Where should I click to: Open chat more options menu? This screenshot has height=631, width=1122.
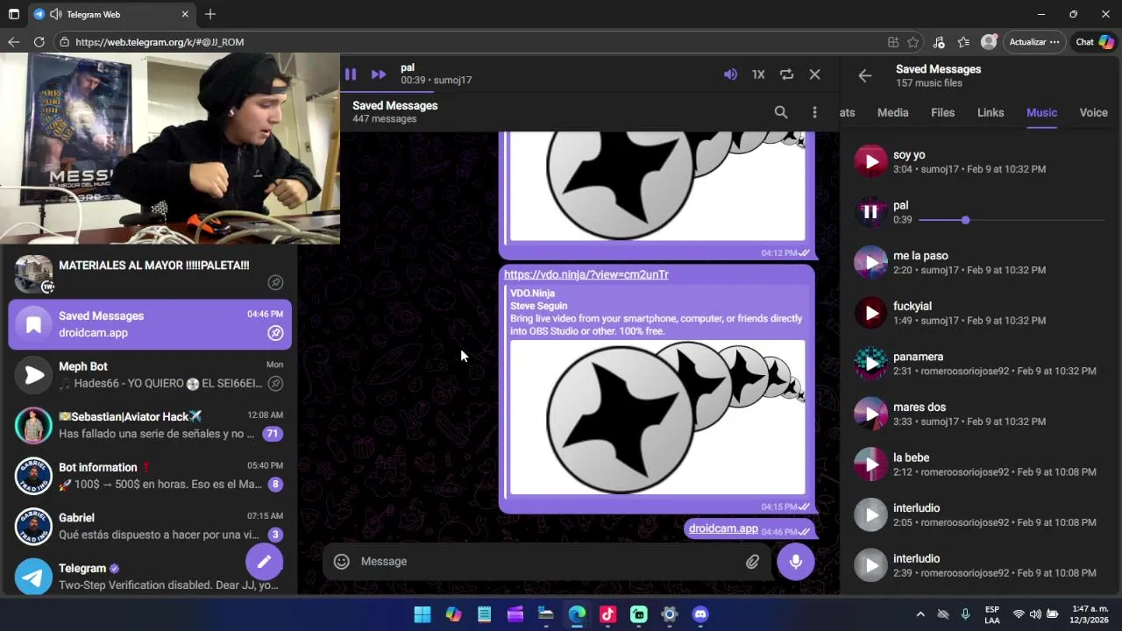(814, 112)
